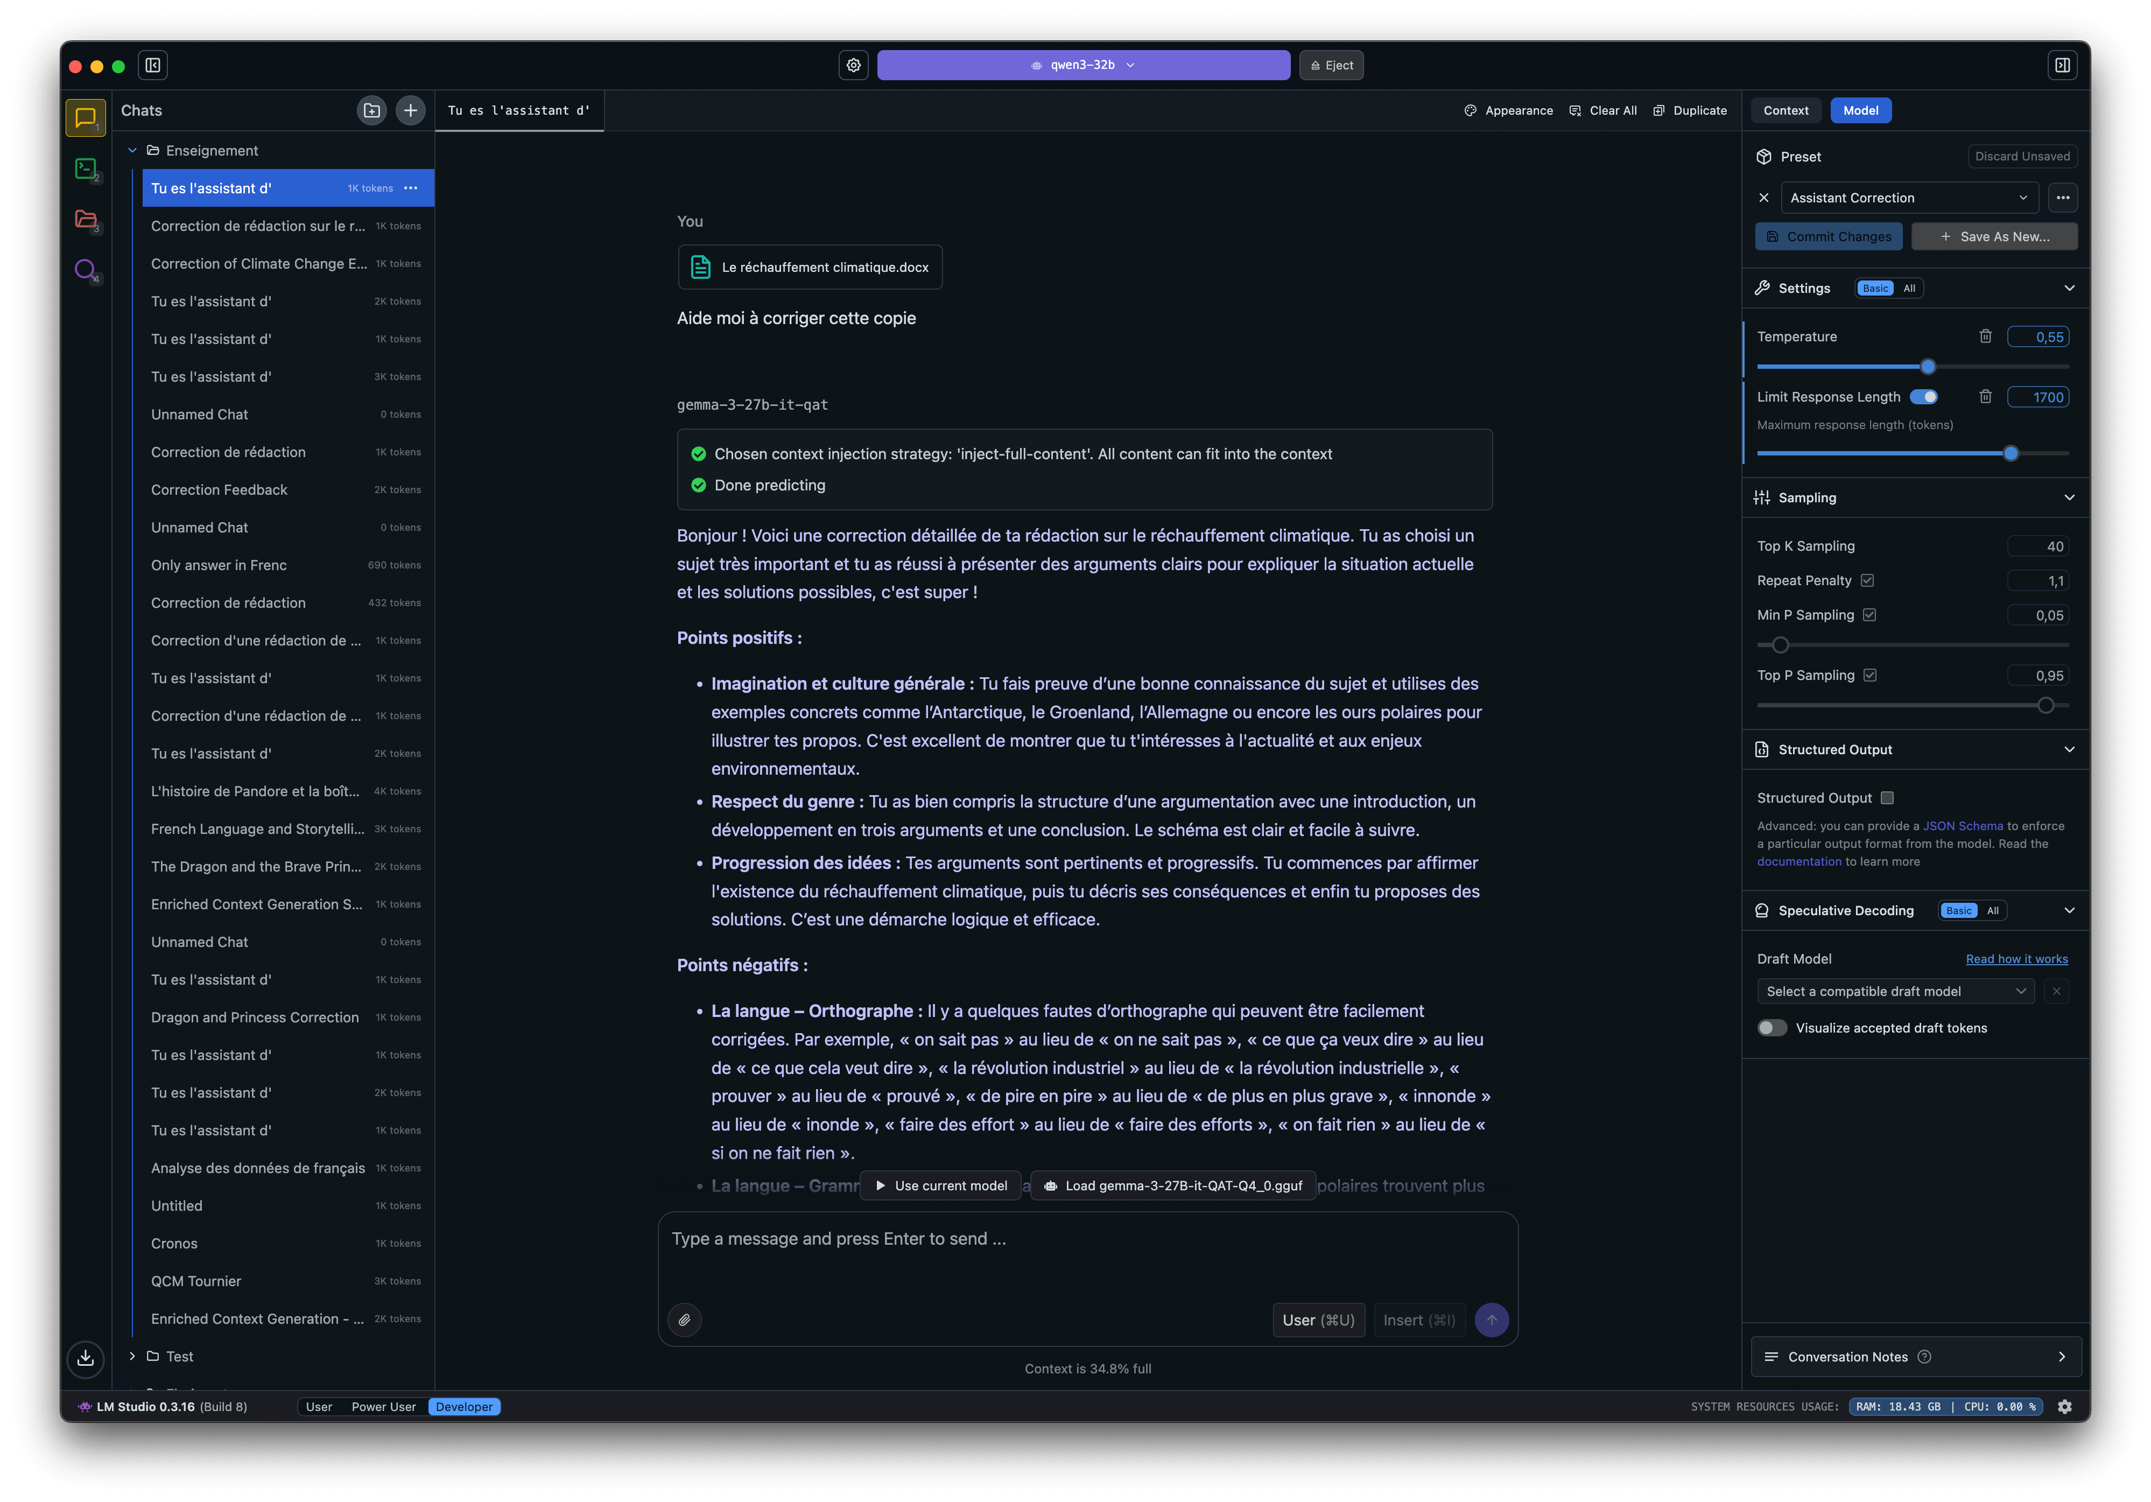
Task: Collapse the Settings section
Action: (2070, 289)
